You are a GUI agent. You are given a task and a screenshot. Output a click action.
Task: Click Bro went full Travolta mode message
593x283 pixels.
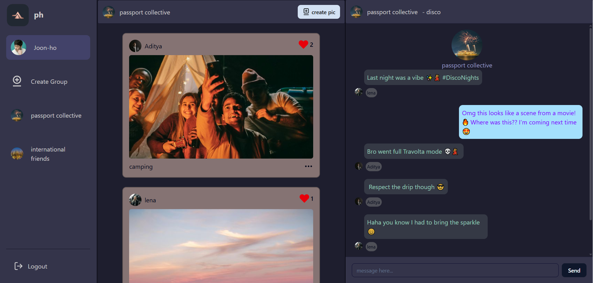pos(414,152)
